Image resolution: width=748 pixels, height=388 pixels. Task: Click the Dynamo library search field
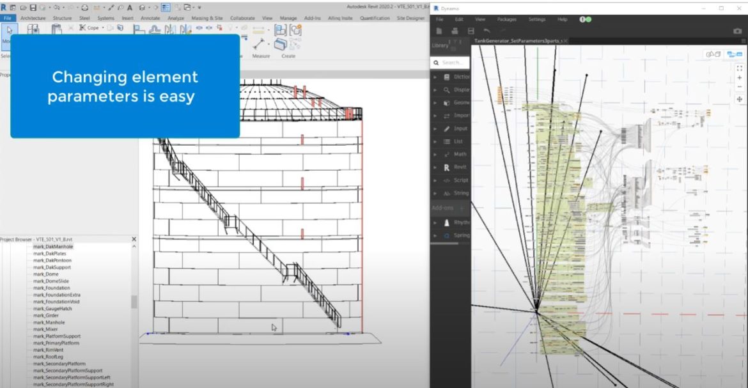[x=452, y=63]
